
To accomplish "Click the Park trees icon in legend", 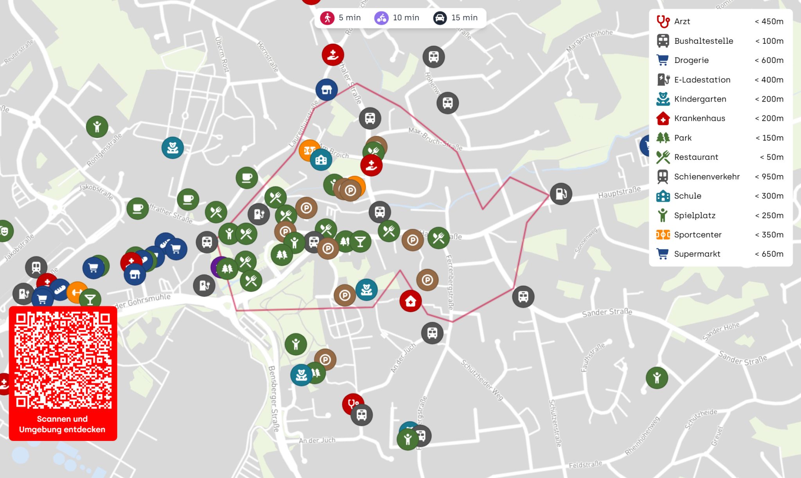I will coord(663,138).
